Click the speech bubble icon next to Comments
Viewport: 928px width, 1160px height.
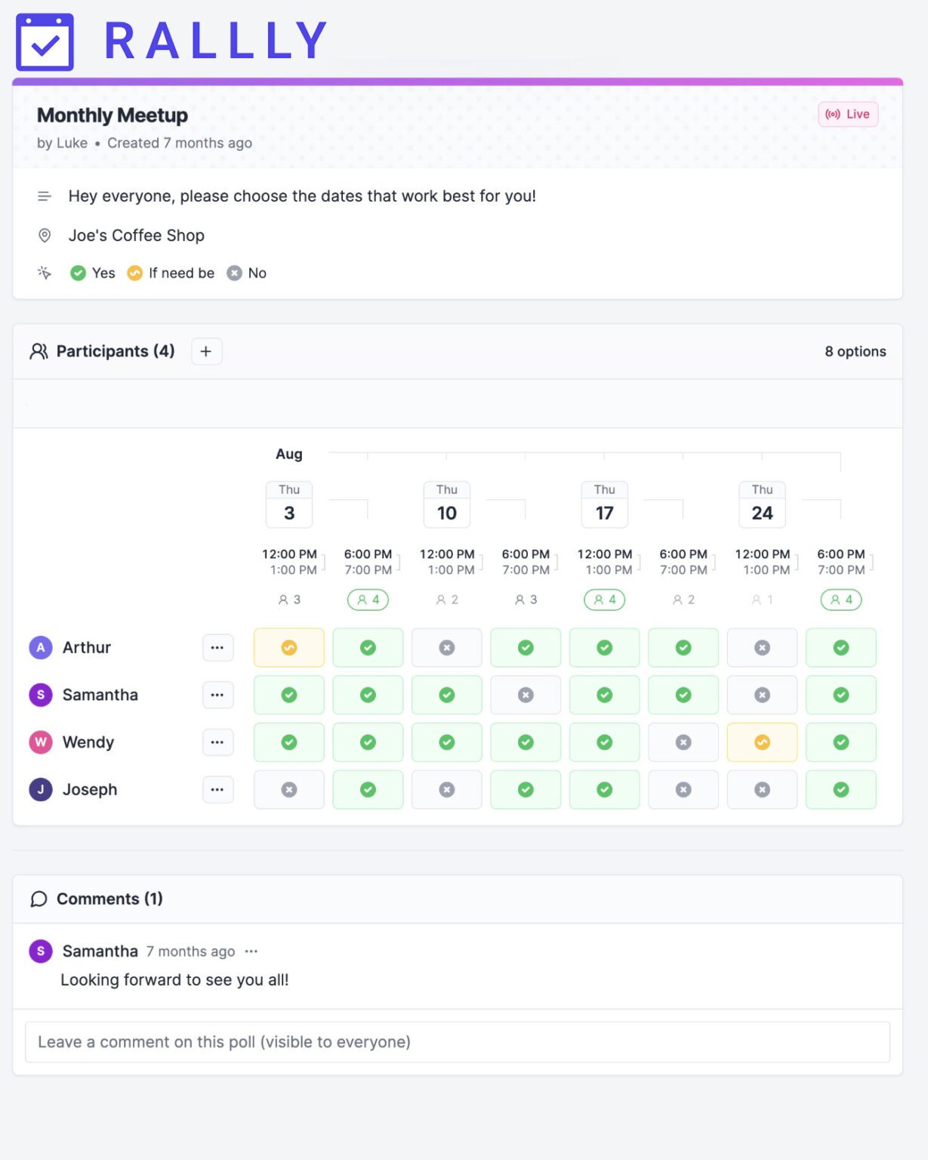39,899
